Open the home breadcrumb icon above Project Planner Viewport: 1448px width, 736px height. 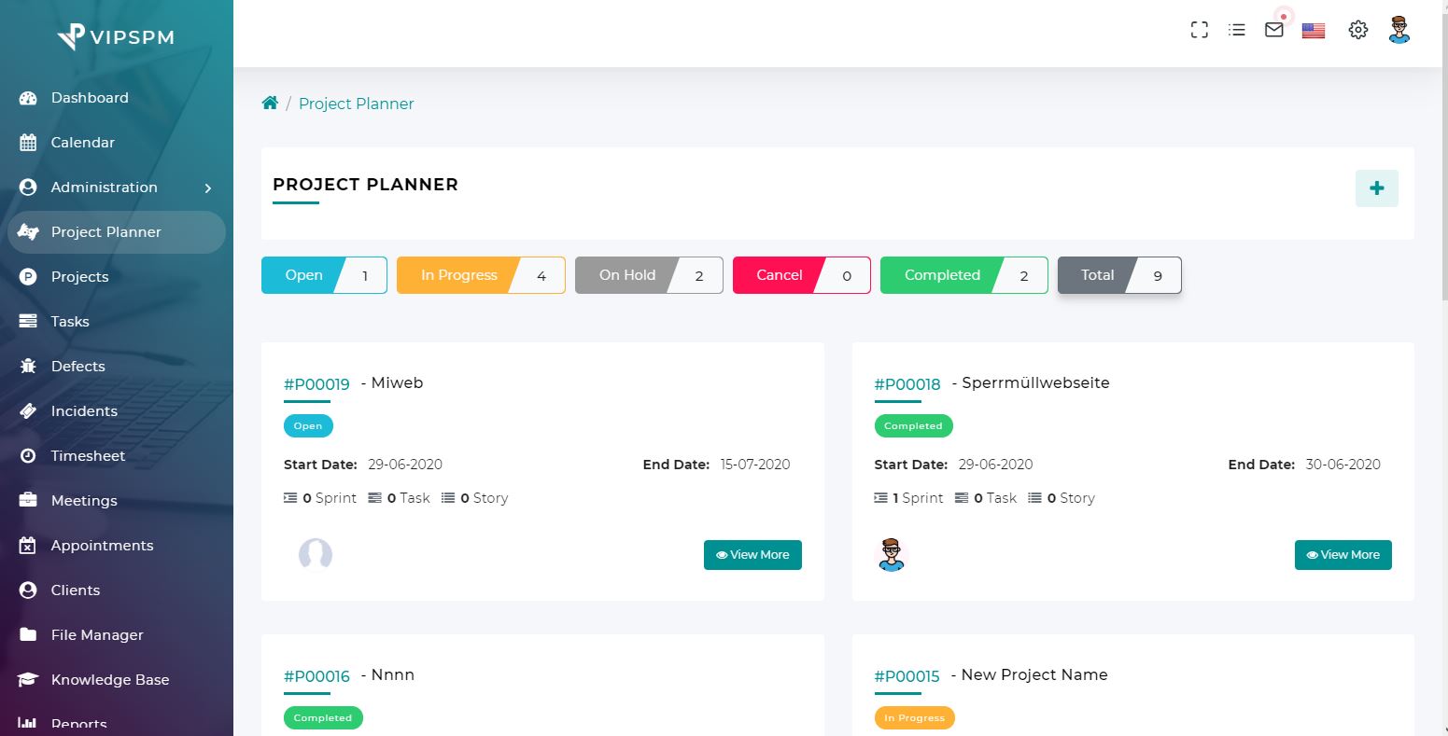point(270,103)
